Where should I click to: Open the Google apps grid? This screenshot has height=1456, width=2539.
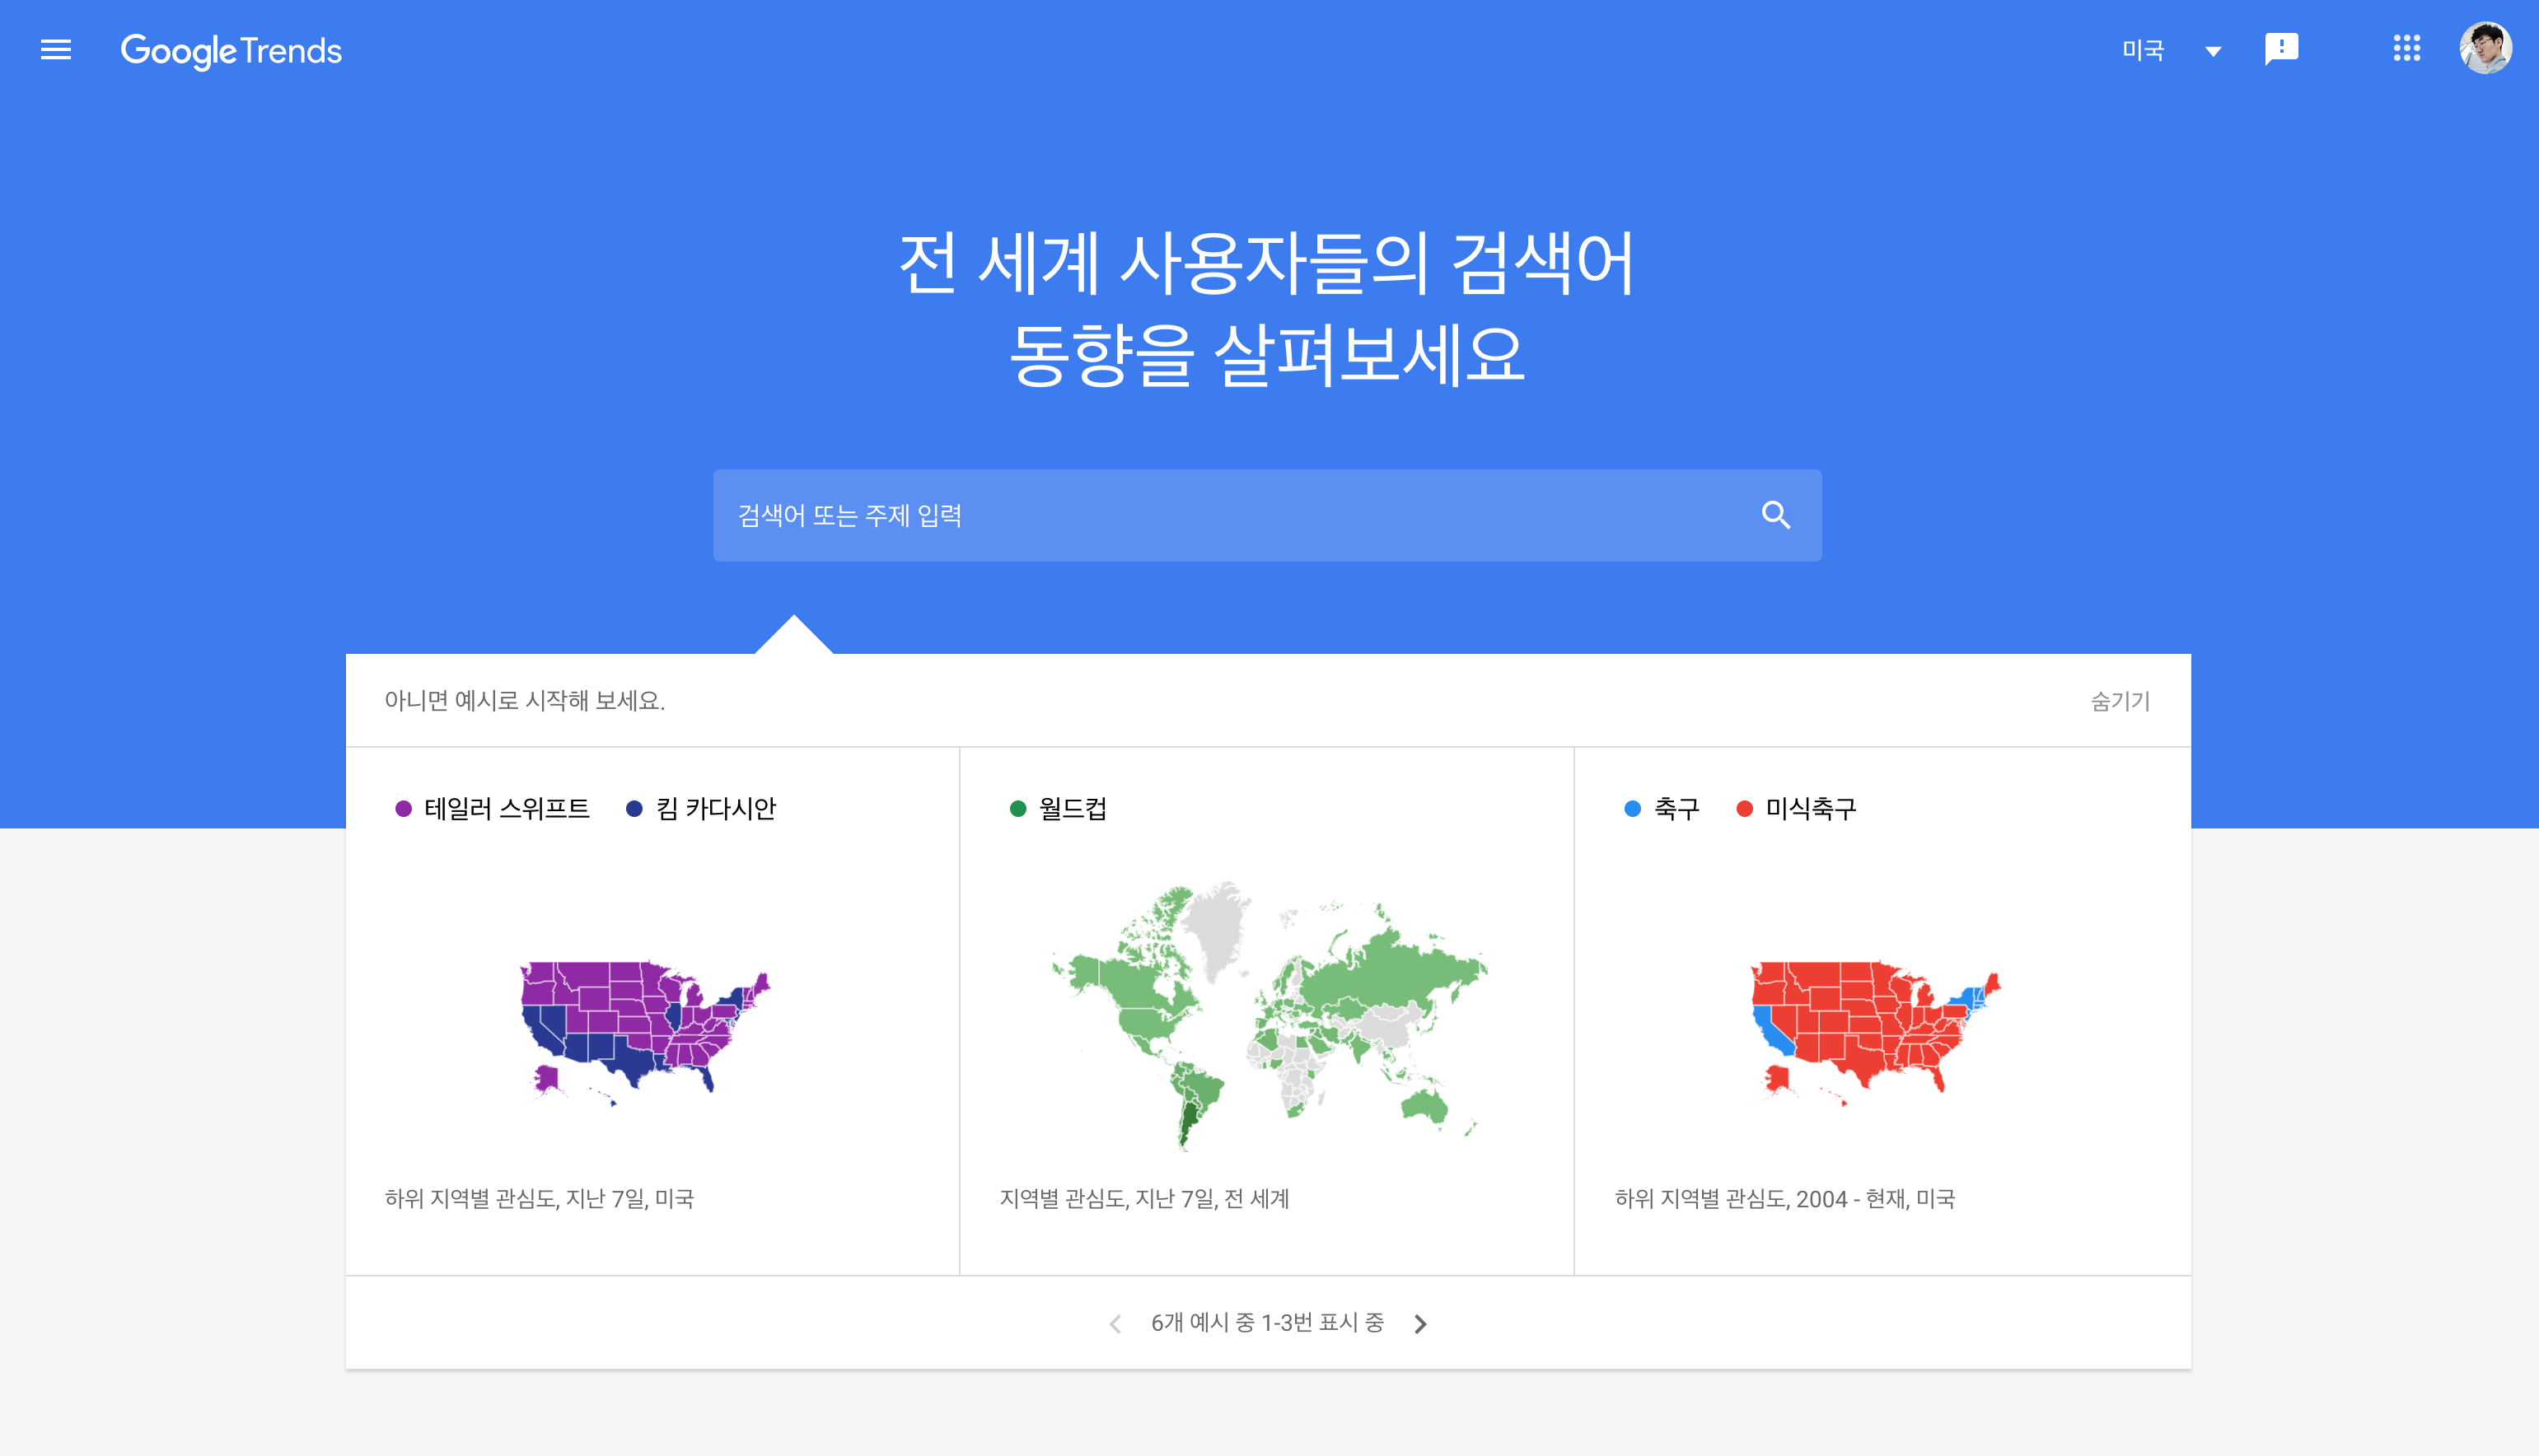tap(2406, 48)
